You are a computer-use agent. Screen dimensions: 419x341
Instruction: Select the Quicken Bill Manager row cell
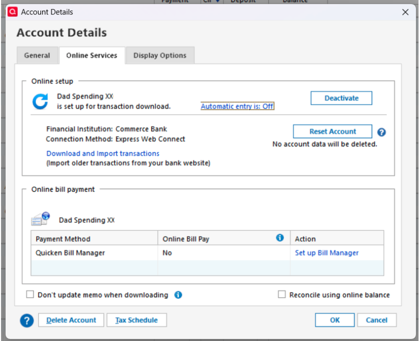(94, 253)
